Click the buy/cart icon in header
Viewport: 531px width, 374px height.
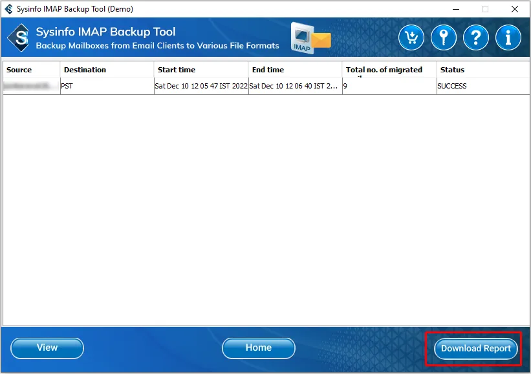click(411, 38)
